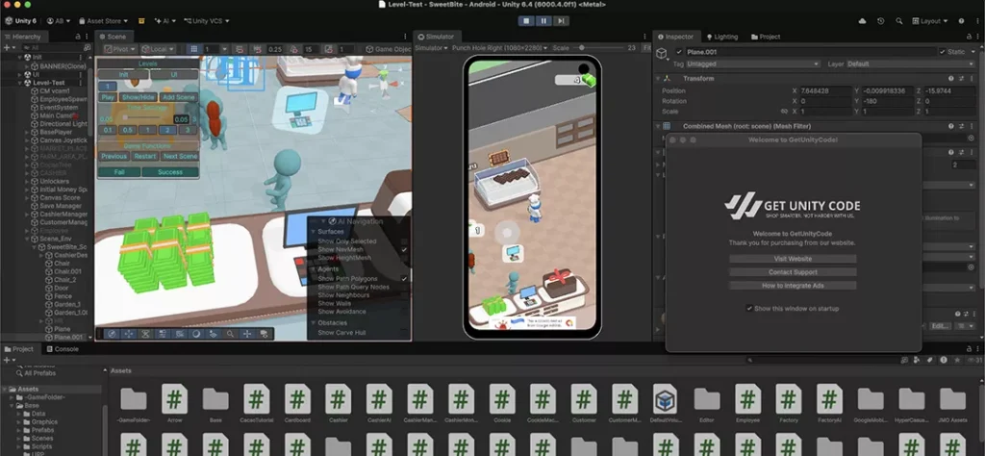
Task: Open the DefaultVolume asset icon
Action: [666, 399]
